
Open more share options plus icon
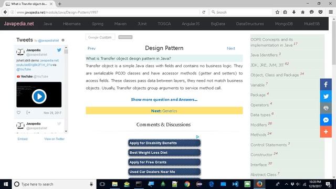(325, 132)
